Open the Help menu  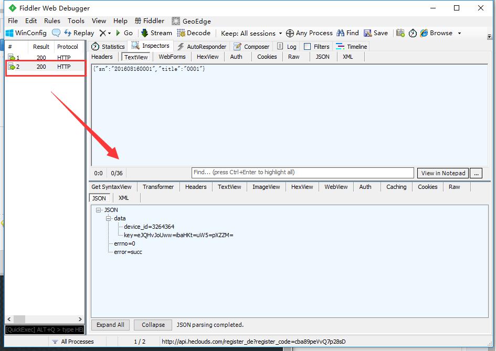coord(120,21)
